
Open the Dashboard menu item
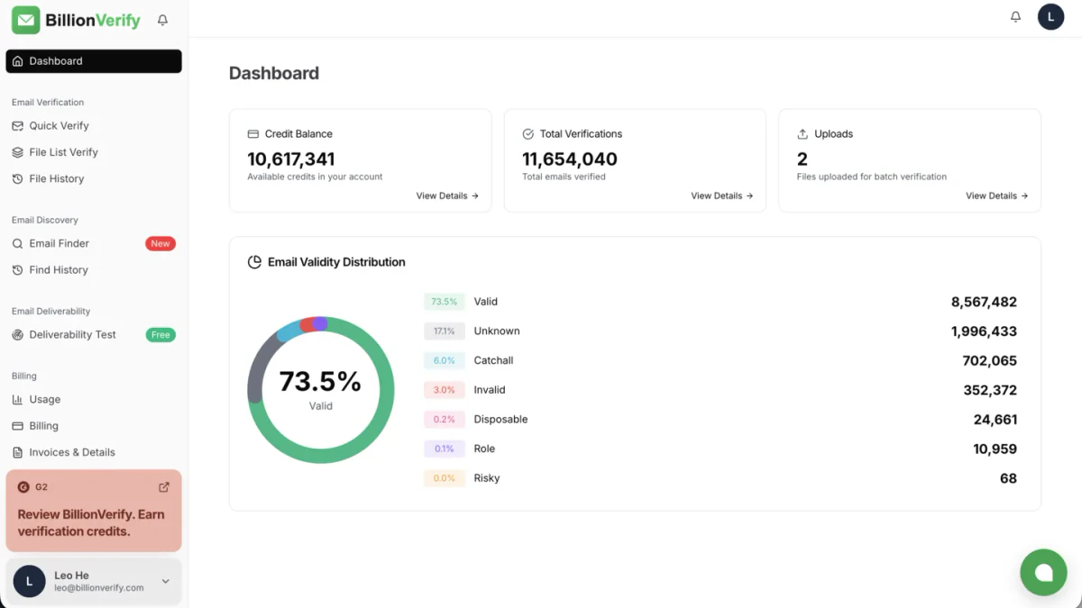(94, 61)
